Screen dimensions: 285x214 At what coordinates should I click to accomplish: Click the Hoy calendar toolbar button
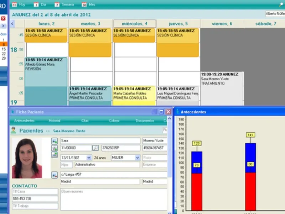[x=19, y=5]
